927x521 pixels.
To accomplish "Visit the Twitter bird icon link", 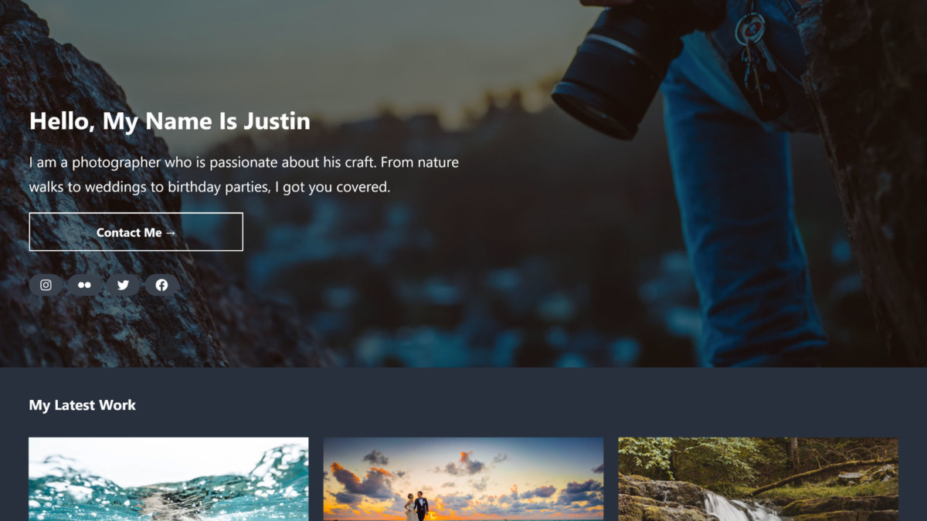I will click(123, 285).
